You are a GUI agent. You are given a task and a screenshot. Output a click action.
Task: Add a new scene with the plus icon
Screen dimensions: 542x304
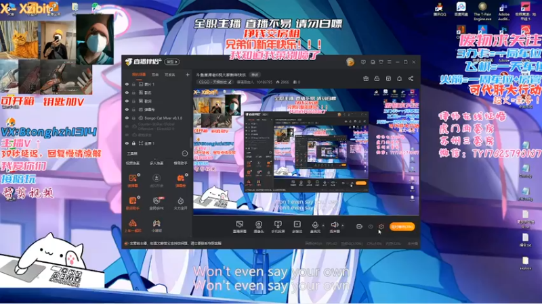tap(188, 74)
